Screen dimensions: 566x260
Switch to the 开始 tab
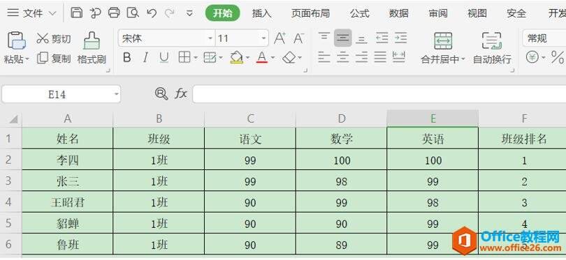(x=223, y=13)
